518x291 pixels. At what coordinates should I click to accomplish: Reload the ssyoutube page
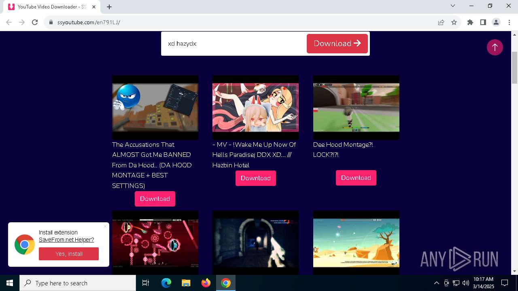coord(35,22)
